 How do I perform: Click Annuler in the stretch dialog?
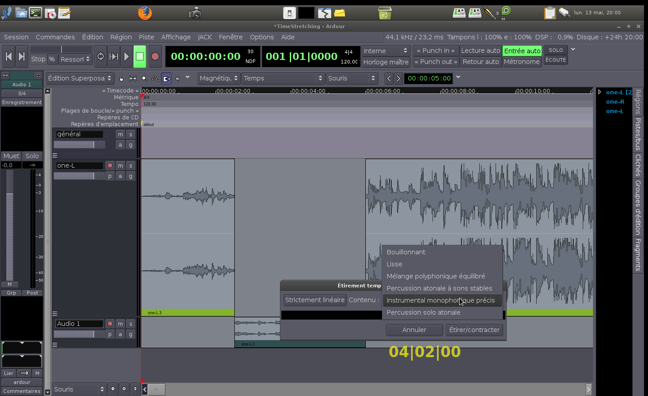pyautogui.click(x=414, y=330)
